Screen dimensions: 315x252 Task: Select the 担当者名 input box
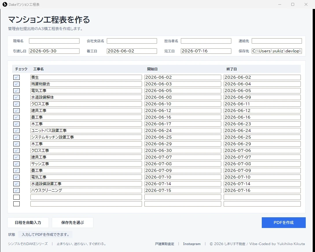[206, 41]
